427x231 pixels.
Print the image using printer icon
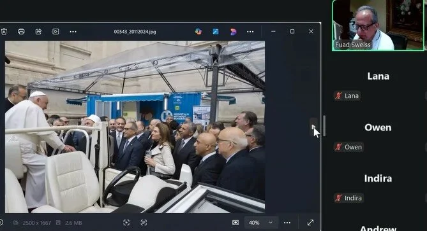21,31
